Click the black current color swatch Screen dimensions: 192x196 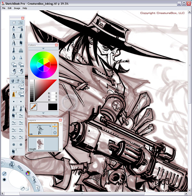tap(52, 107)
